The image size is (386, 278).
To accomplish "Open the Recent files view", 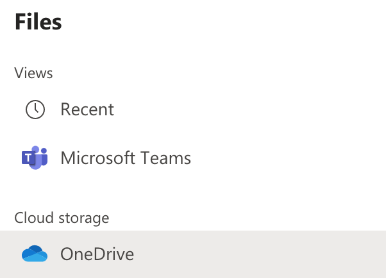I will coord(193,110).
